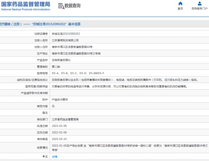This screenshot has width=209, height=162.
Task: Click the 国家药品监督管理局 logo title
Action: coord(26,4)
